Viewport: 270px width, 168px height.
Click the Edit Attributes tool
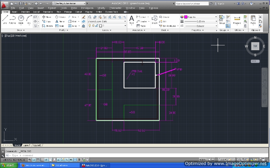(167, 26)
